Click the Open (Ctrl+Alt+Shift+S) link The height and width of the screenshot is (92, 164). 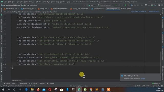coord(139,12)
